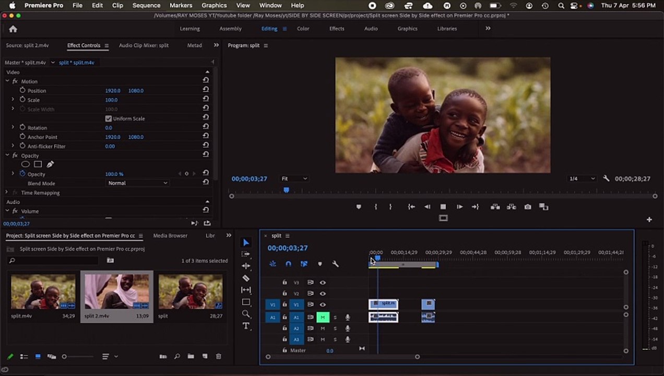Add marker in Program monitor
Viewport: 664px width, 376px height.
pos(359,207)
